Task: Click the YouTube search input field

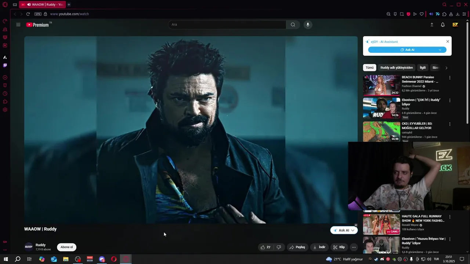Action: 227,25
